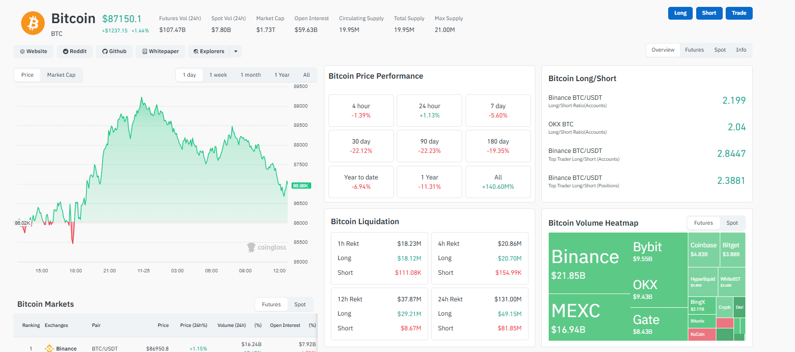
Task: Open the Futures tab at top right
Action: click(x=694, y=50)
